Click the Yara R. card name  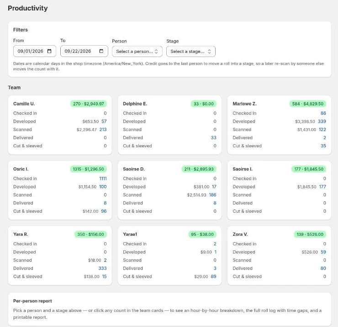coord(21,234)
